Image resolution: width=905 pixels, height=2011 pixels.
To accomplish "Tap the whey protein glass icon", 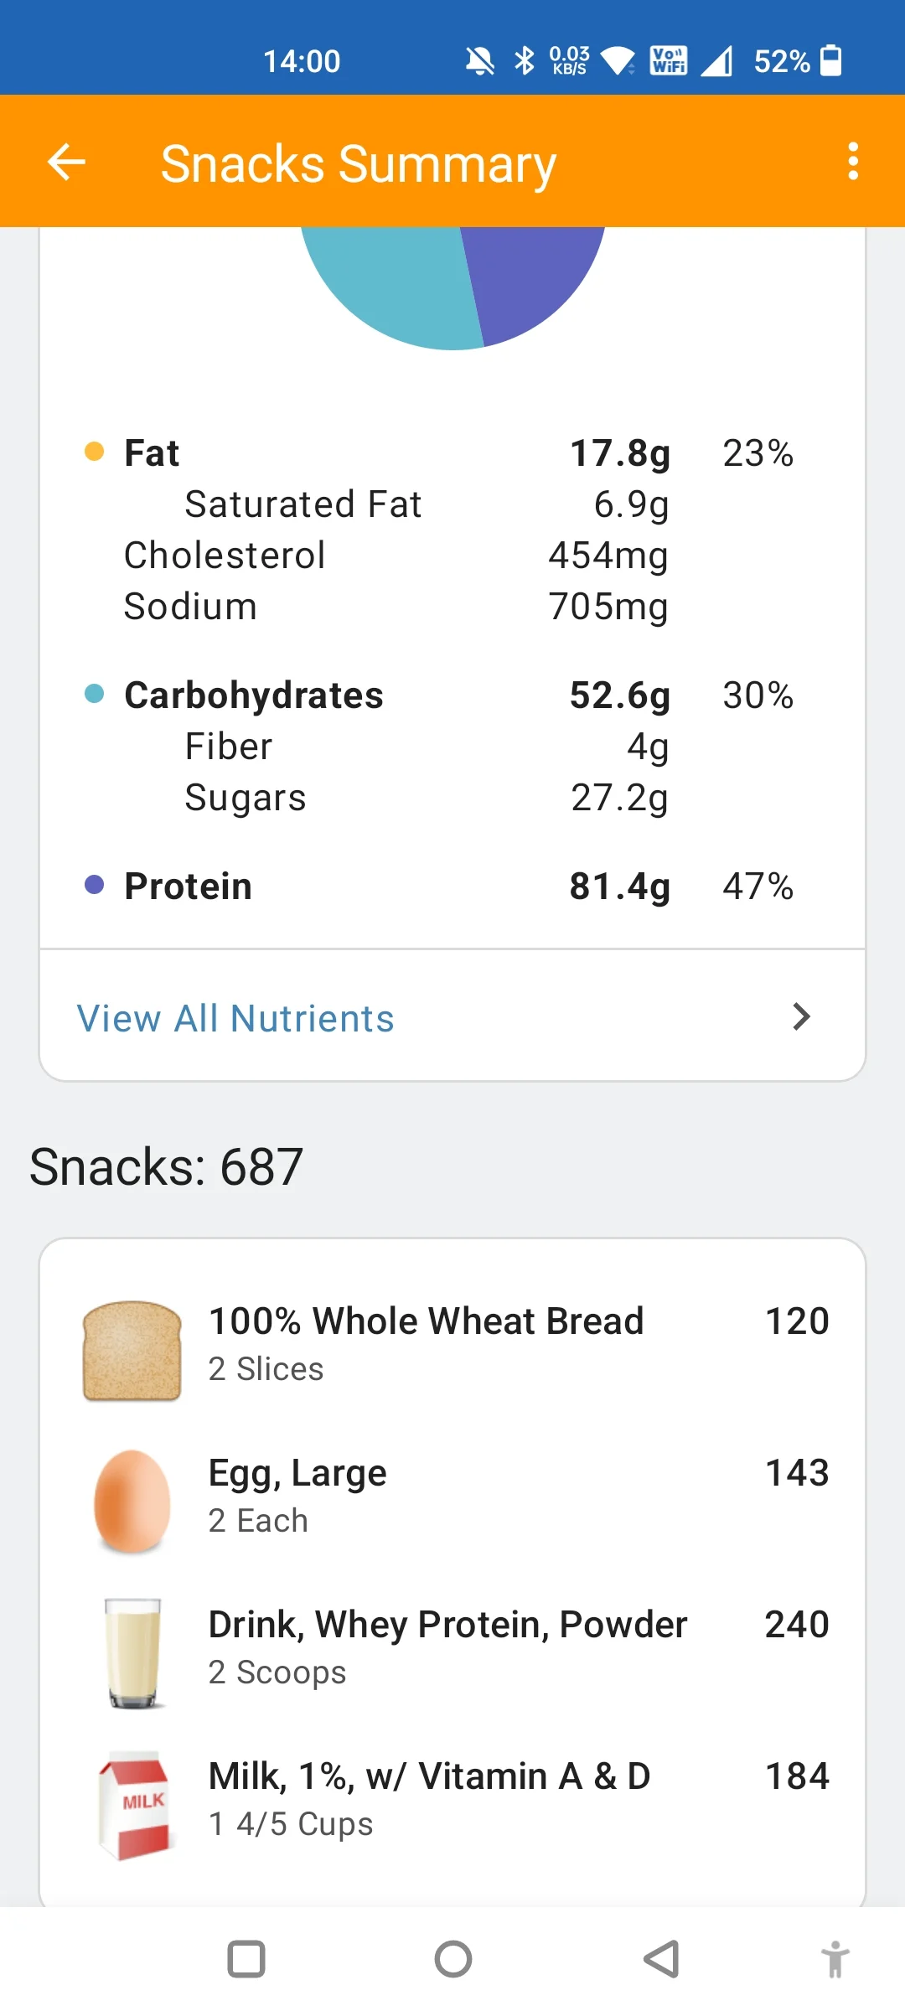I will [x=132, y=1652].
